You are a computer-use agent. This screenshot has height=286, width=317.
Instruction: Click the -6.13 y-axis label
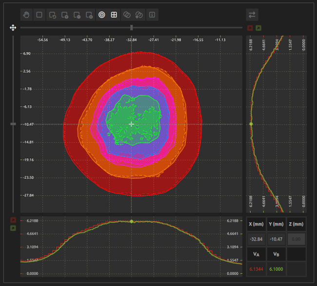coord(27,107)
